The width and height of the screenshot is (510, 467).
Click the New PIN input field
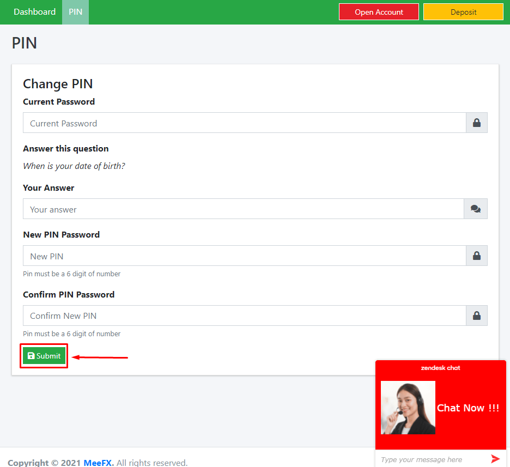(244, 256)
